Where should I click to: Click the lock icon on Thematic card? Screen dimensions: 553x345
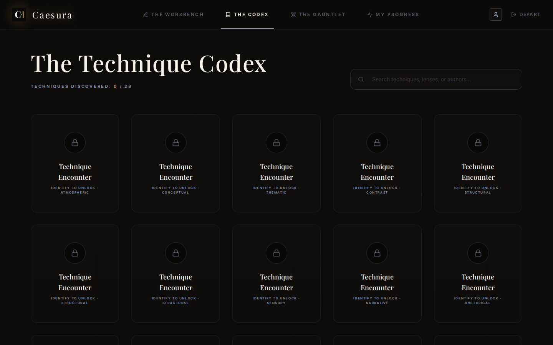tap(276, 143)
